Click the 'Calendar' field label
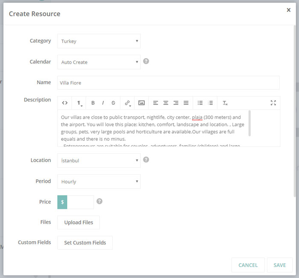This screenshot has height=278, width=299. (x=40, y=62)
